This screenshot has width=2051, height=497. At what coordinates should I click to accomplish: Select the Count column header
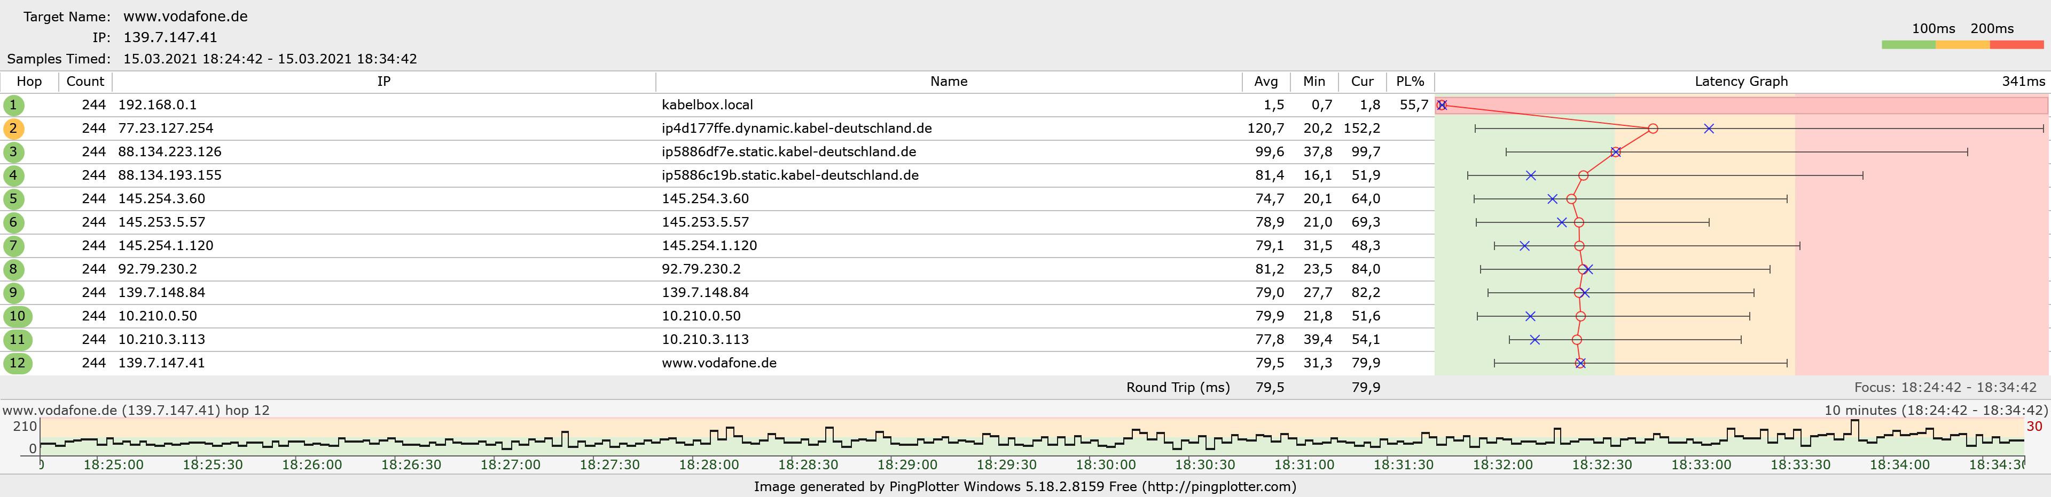coord(85,82)
